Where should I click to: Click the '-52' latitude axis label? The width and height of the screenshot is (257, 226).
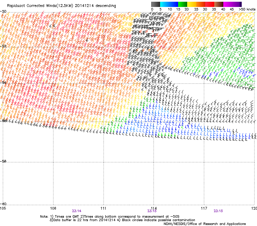3,46
